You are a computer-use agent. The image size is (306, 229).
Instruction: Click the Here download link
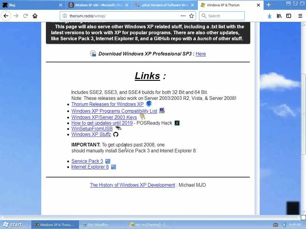tap(201, 54)
